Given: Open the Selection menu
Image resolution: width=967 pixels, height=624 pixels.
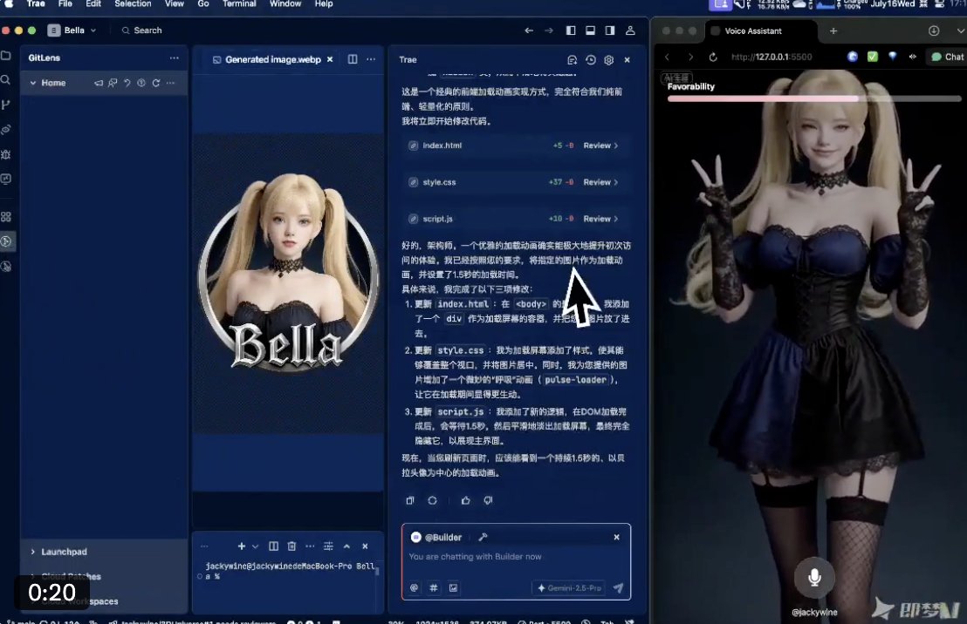Looking at the screenshot, I should coord(133,3).
